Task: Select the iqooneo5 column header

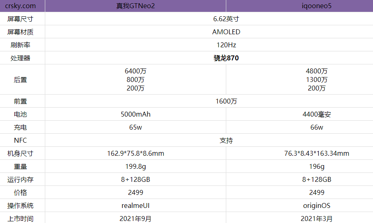Action: [x=316, y=6]
